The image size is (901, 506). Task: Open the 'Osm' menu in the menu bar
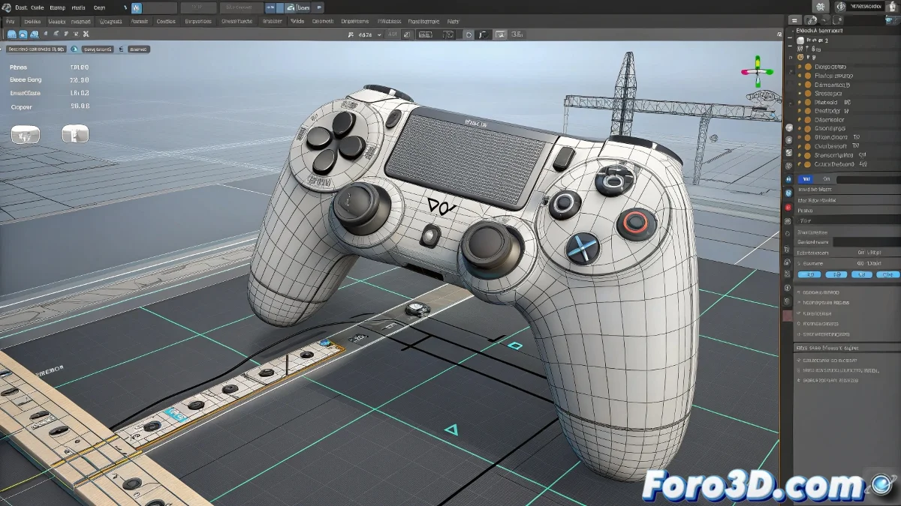[100, 7]
